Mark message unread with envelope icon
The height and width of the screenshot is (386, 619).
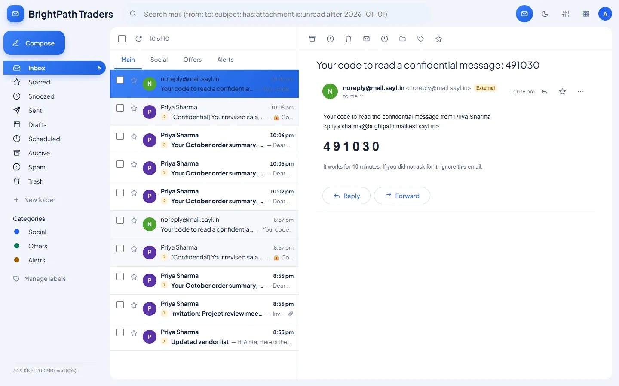pyautogui.click(x=366, y=39)
